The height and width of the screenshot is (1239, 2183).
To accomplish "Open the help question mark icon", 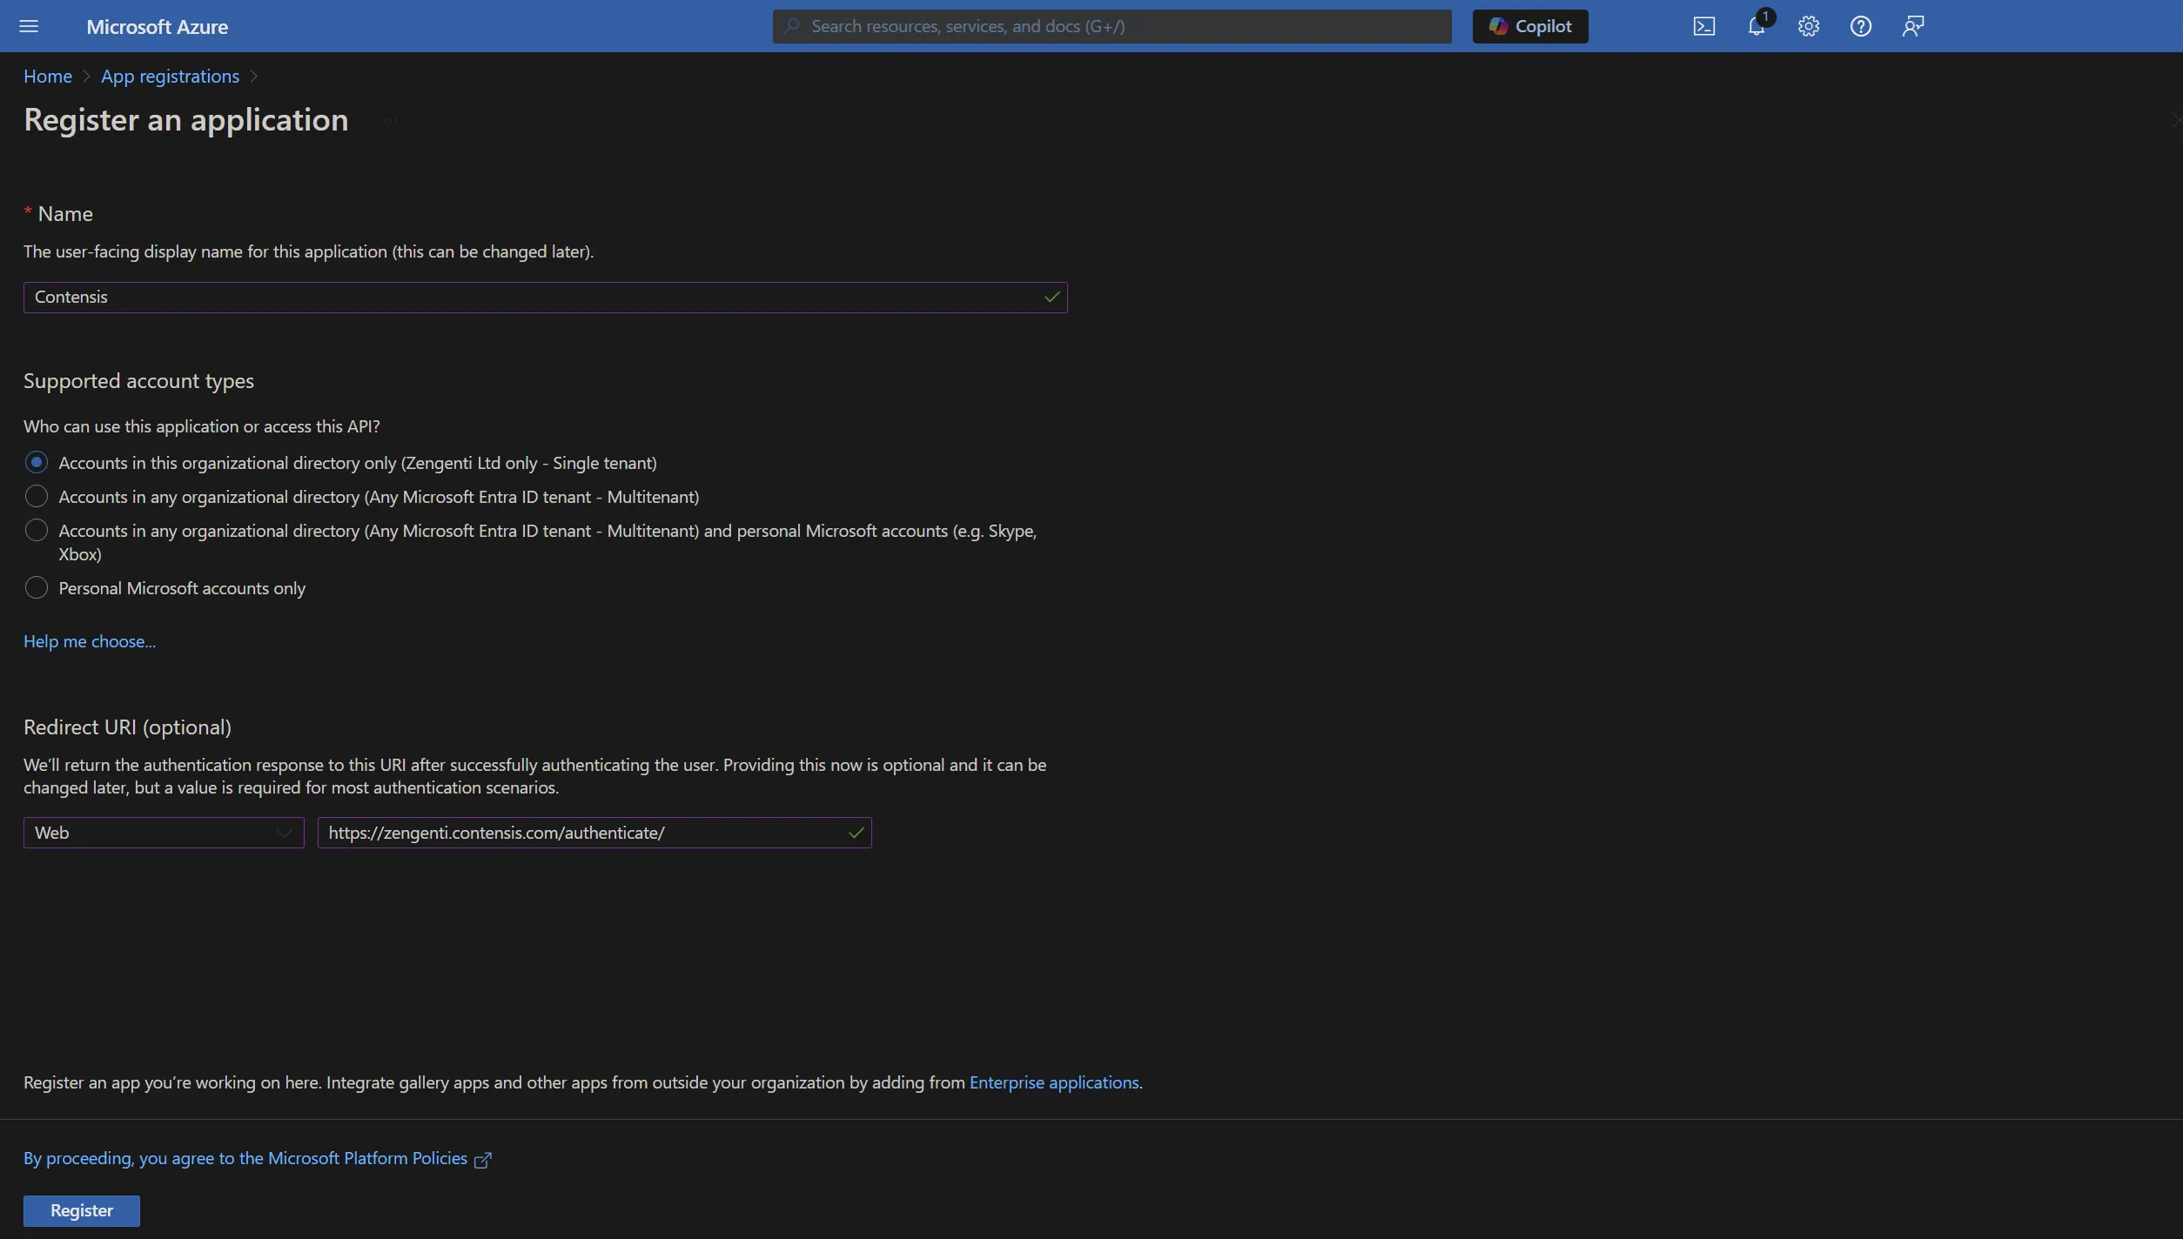I will 1860,26.
